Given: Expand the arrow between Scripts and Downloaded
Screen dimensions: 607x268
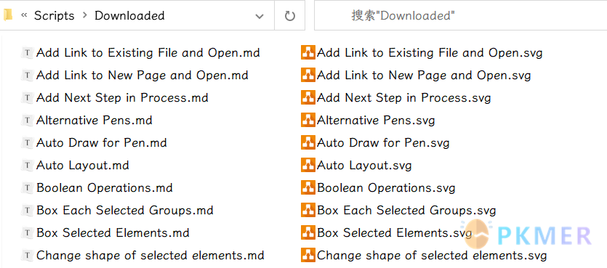Looking at the screenshot, I should point(85,15).
